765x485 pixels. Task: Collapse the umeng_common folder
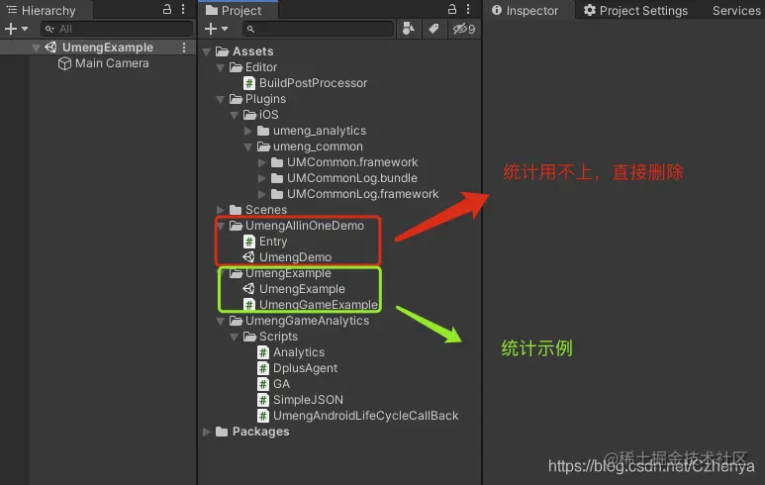[x=247, y=146]
